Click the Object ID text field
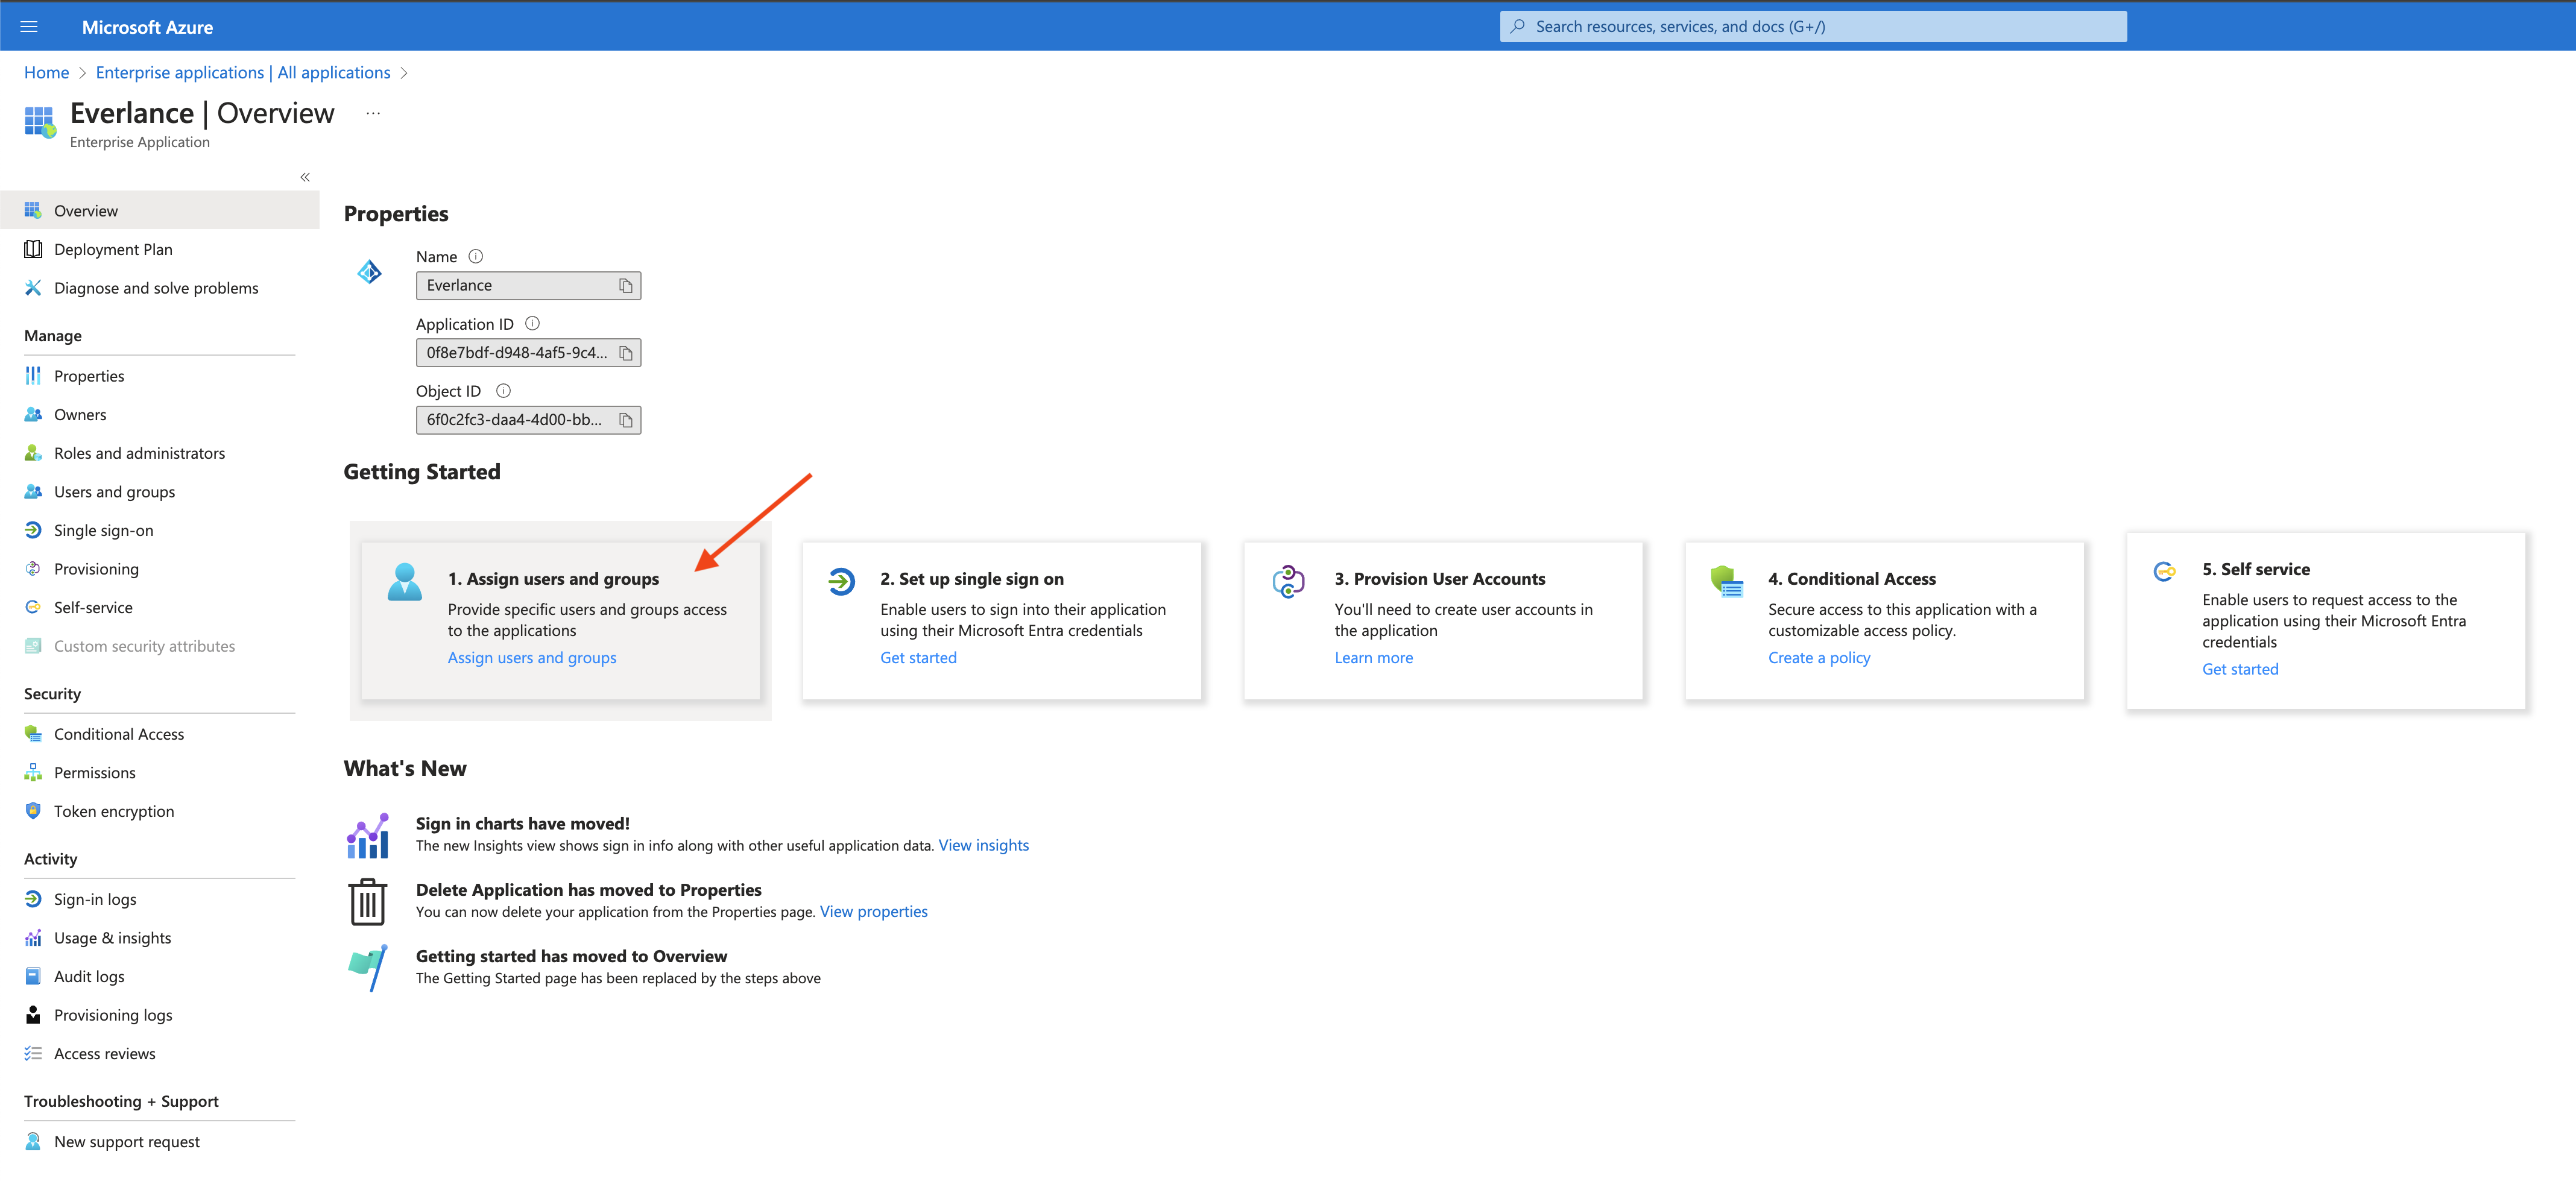Viewport: 2576px width, 1184px height. pyautogui.click(x=528, y=420)
